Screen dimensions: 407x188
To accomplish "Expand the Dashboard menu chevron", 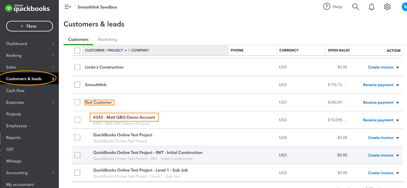I will click(x=53, y=44).
